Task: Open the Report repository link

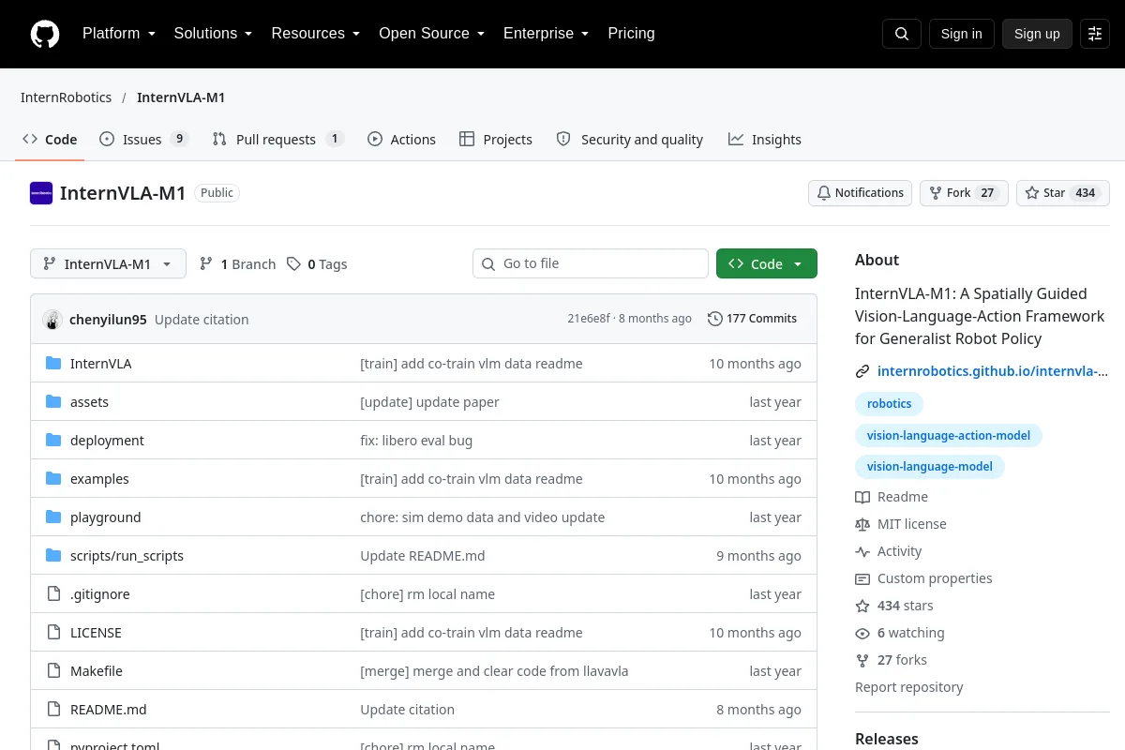Action: 909,687
